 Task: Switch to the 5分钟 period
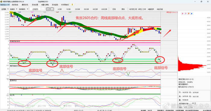click(68, 9)
